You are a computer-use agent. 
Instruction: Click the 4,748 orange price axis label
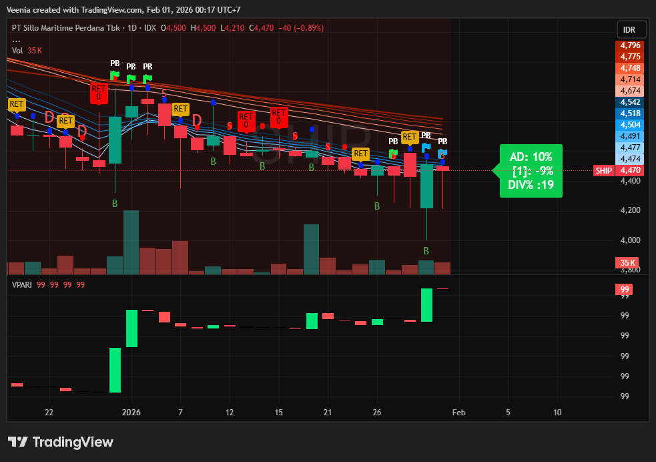[630, 68]
